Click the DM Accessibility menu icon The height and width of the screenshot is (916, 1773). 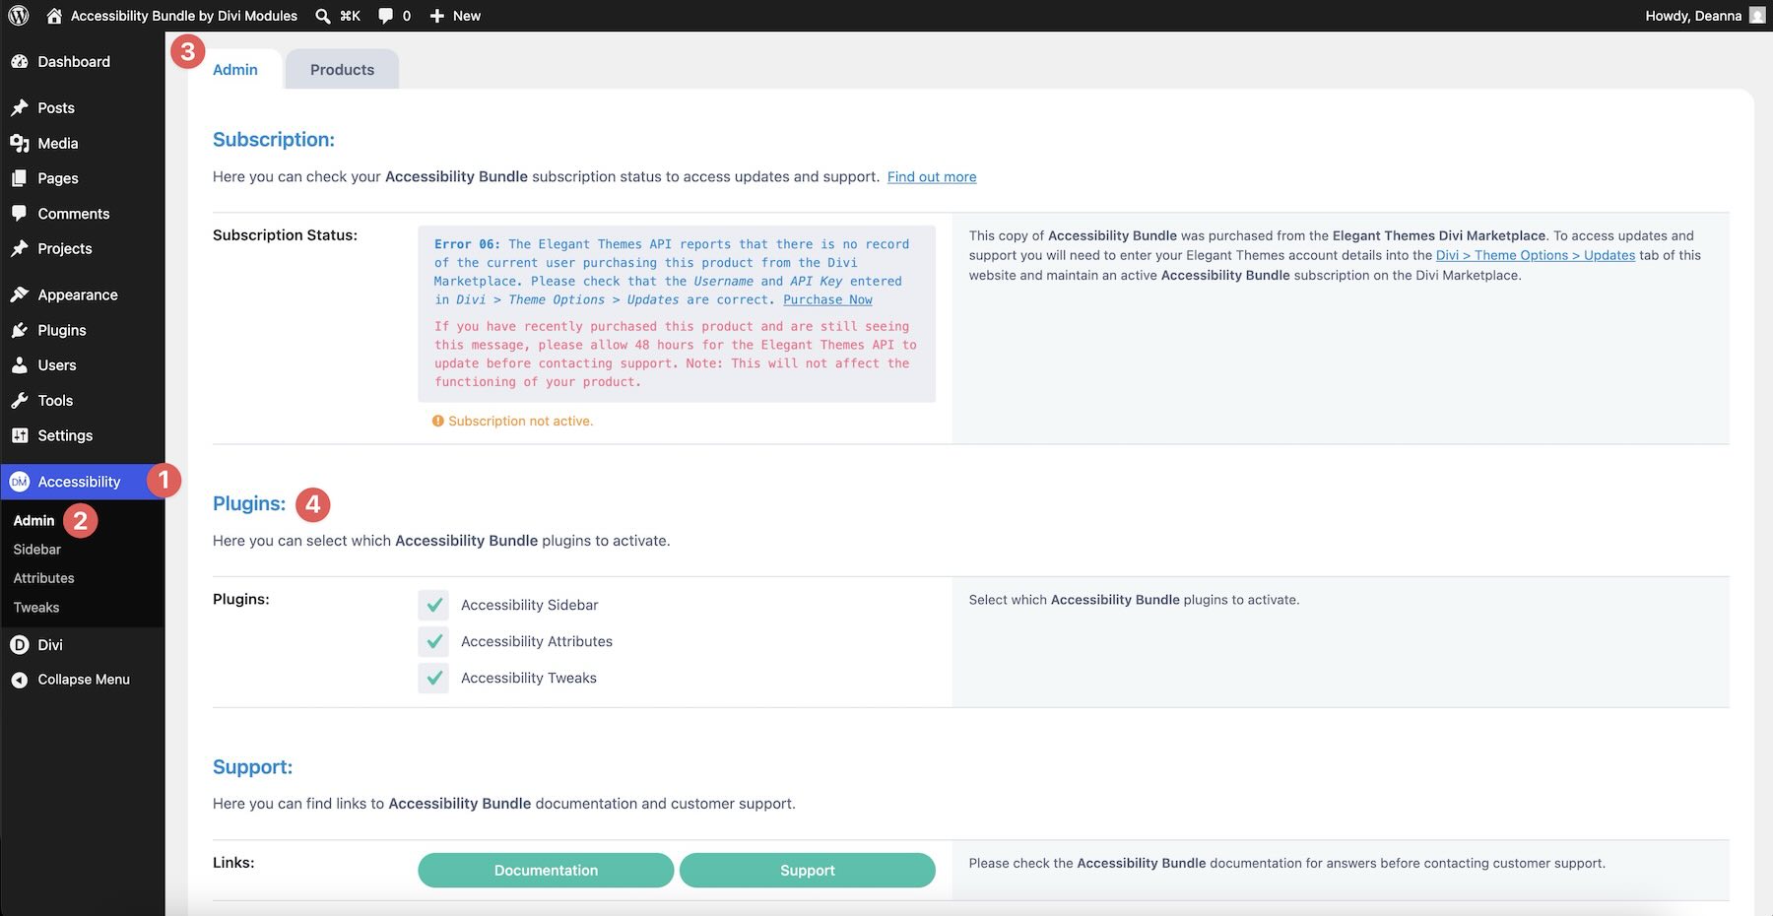click(x=20, y=482)
